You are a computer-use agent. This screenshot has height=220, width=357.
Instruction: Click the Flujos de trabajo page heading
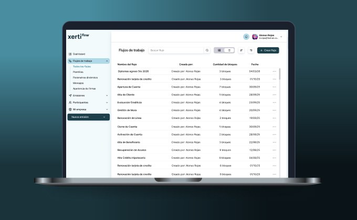coord(132,50)
